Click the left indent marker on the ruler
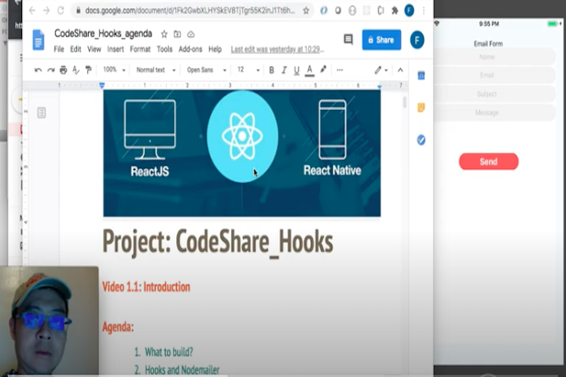566x377 pixels. tap(102, 86)
